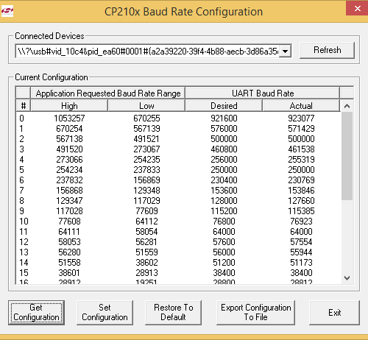Viewport: 368px width, 340px height.
Task: Select Actual value 230769
Action: click(x=301, y=180)
